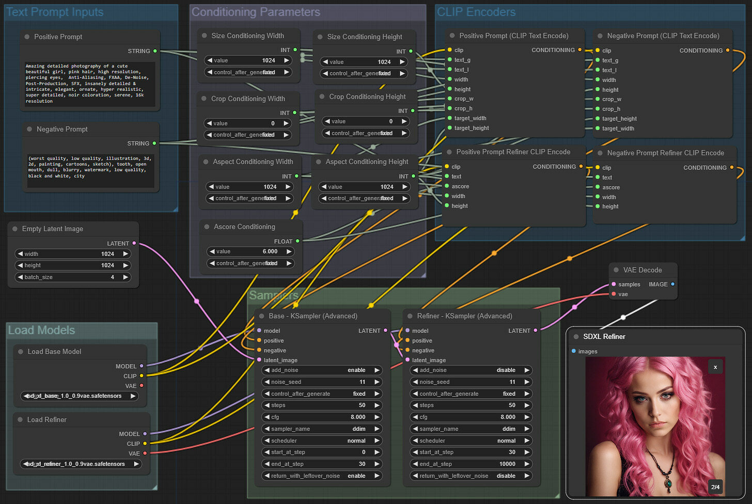Image resolution: width=752 pixels, height=504 pixels.
Task: Click the pink-haired girl preview image
Action: click(x=655, y=427)
